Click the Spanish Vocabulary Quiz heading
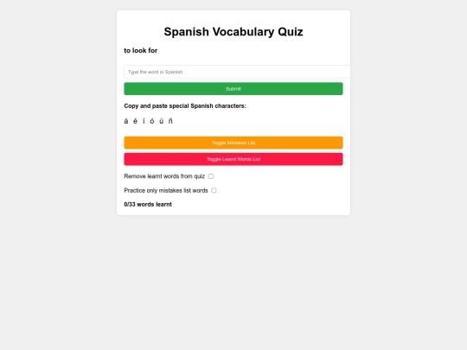The image size is (467, 350). [x=233, y=32]
